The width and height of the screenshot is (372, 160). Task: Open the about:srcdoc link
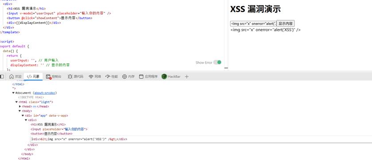[45, 93]
